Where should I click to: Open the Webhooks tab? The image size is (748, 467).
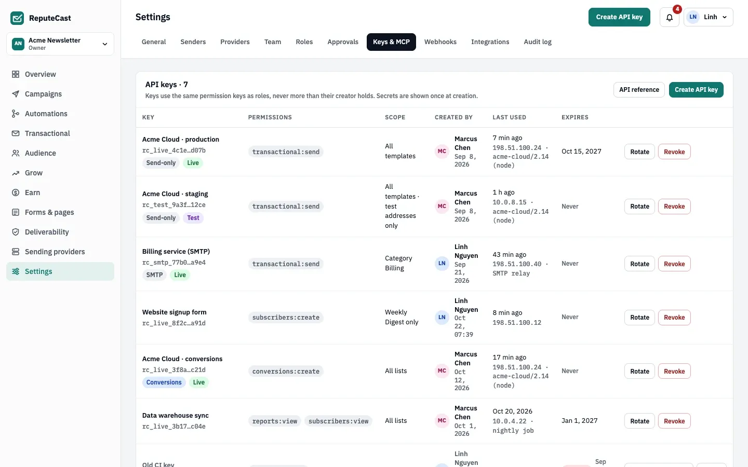coord(440,42)
